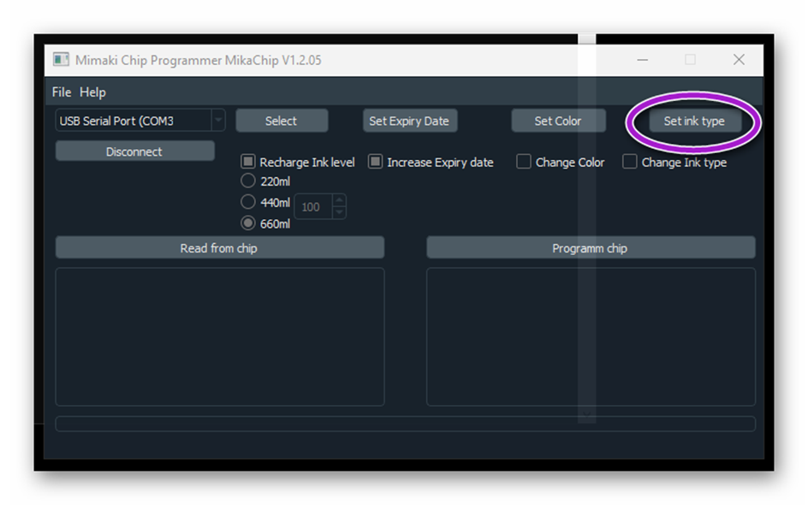This screenshot has width=808, height=505.
Task: Close the MikaChip window
Action: click(x=739, y=60)
